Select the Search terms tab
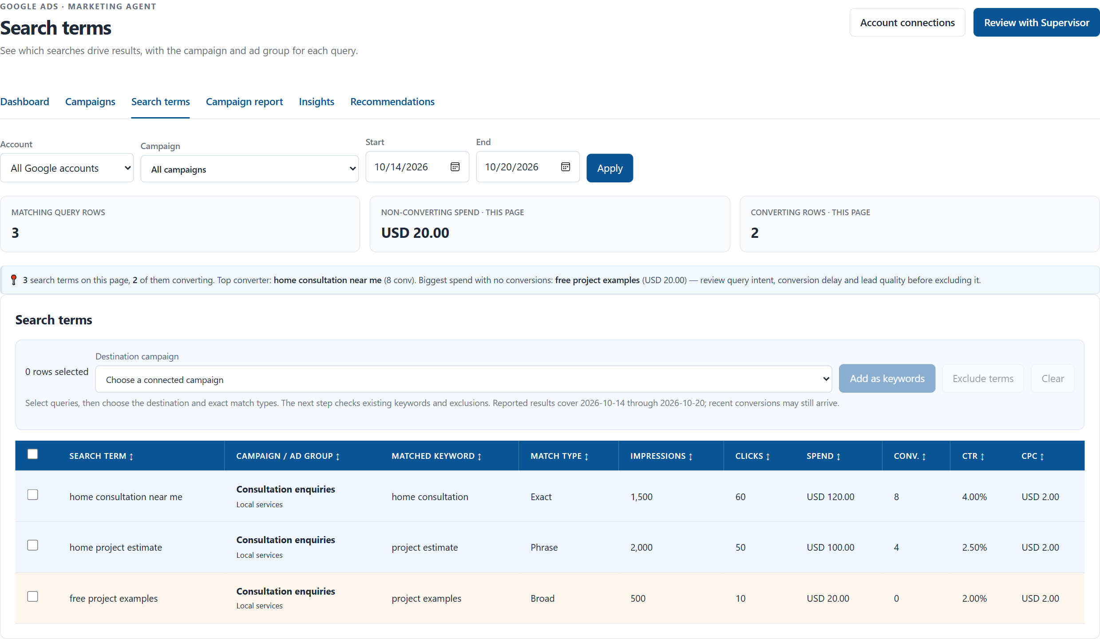The image size is (1100, 639). tap(160, 102)
